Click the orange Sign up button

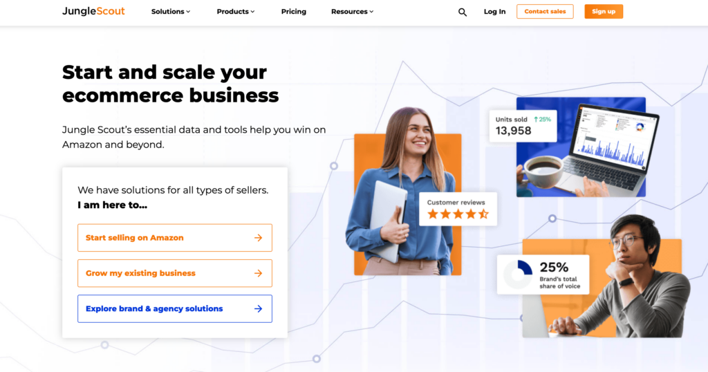click(604, 11)
